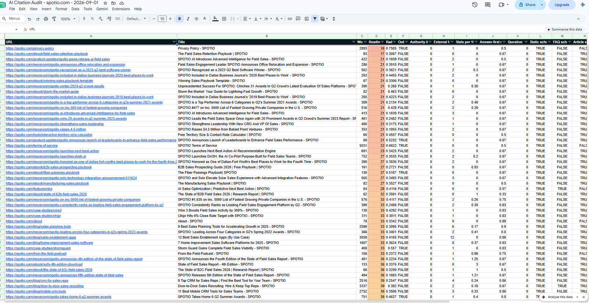Open Authority column filter button
The image size is (589, 303).
(430, 42)
